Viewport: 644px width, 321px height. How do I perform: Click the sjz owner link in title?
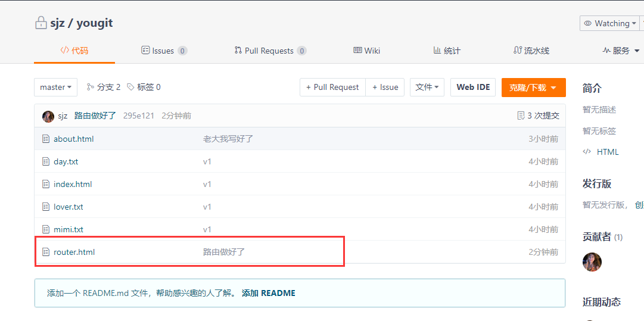pyautogui.click(x=58, y=23)
